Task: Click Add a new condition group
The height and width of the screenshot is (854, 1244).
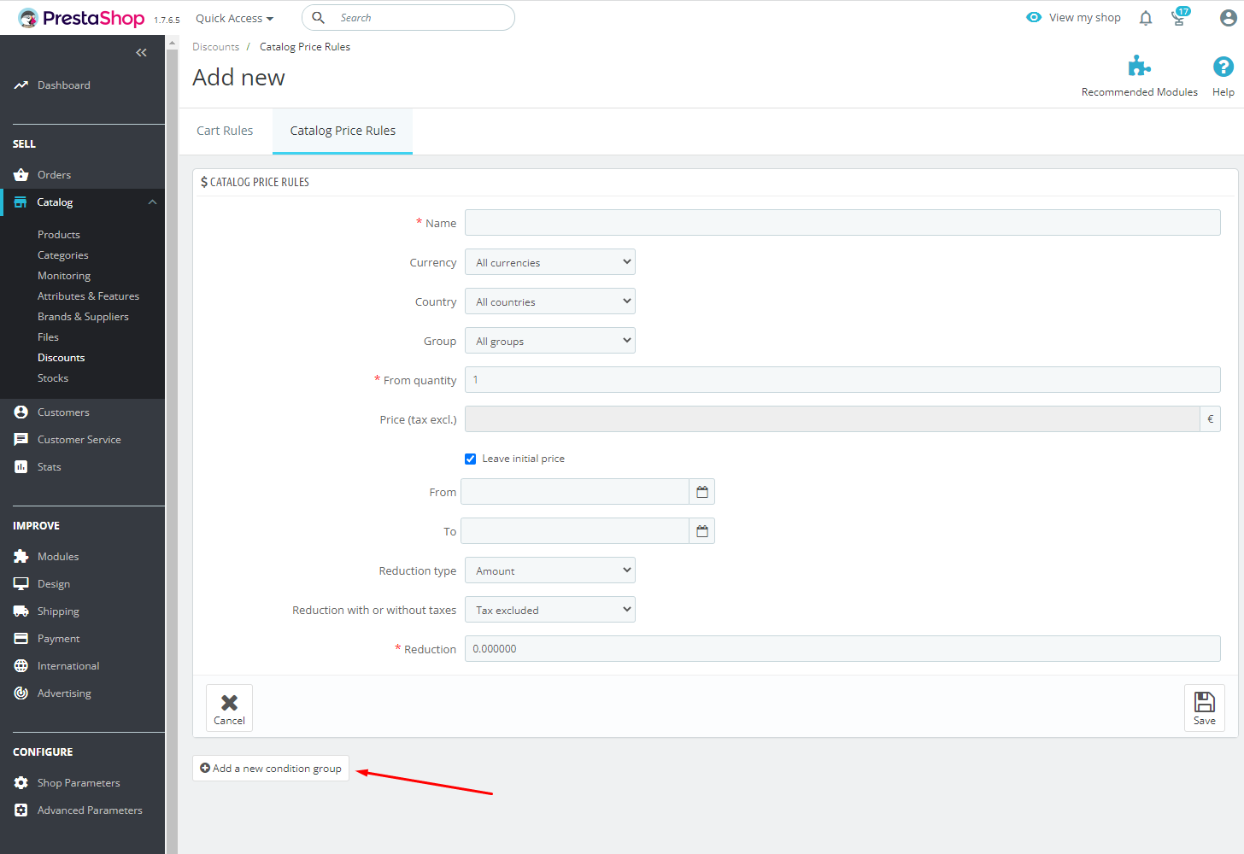Action: pos(271,769)
